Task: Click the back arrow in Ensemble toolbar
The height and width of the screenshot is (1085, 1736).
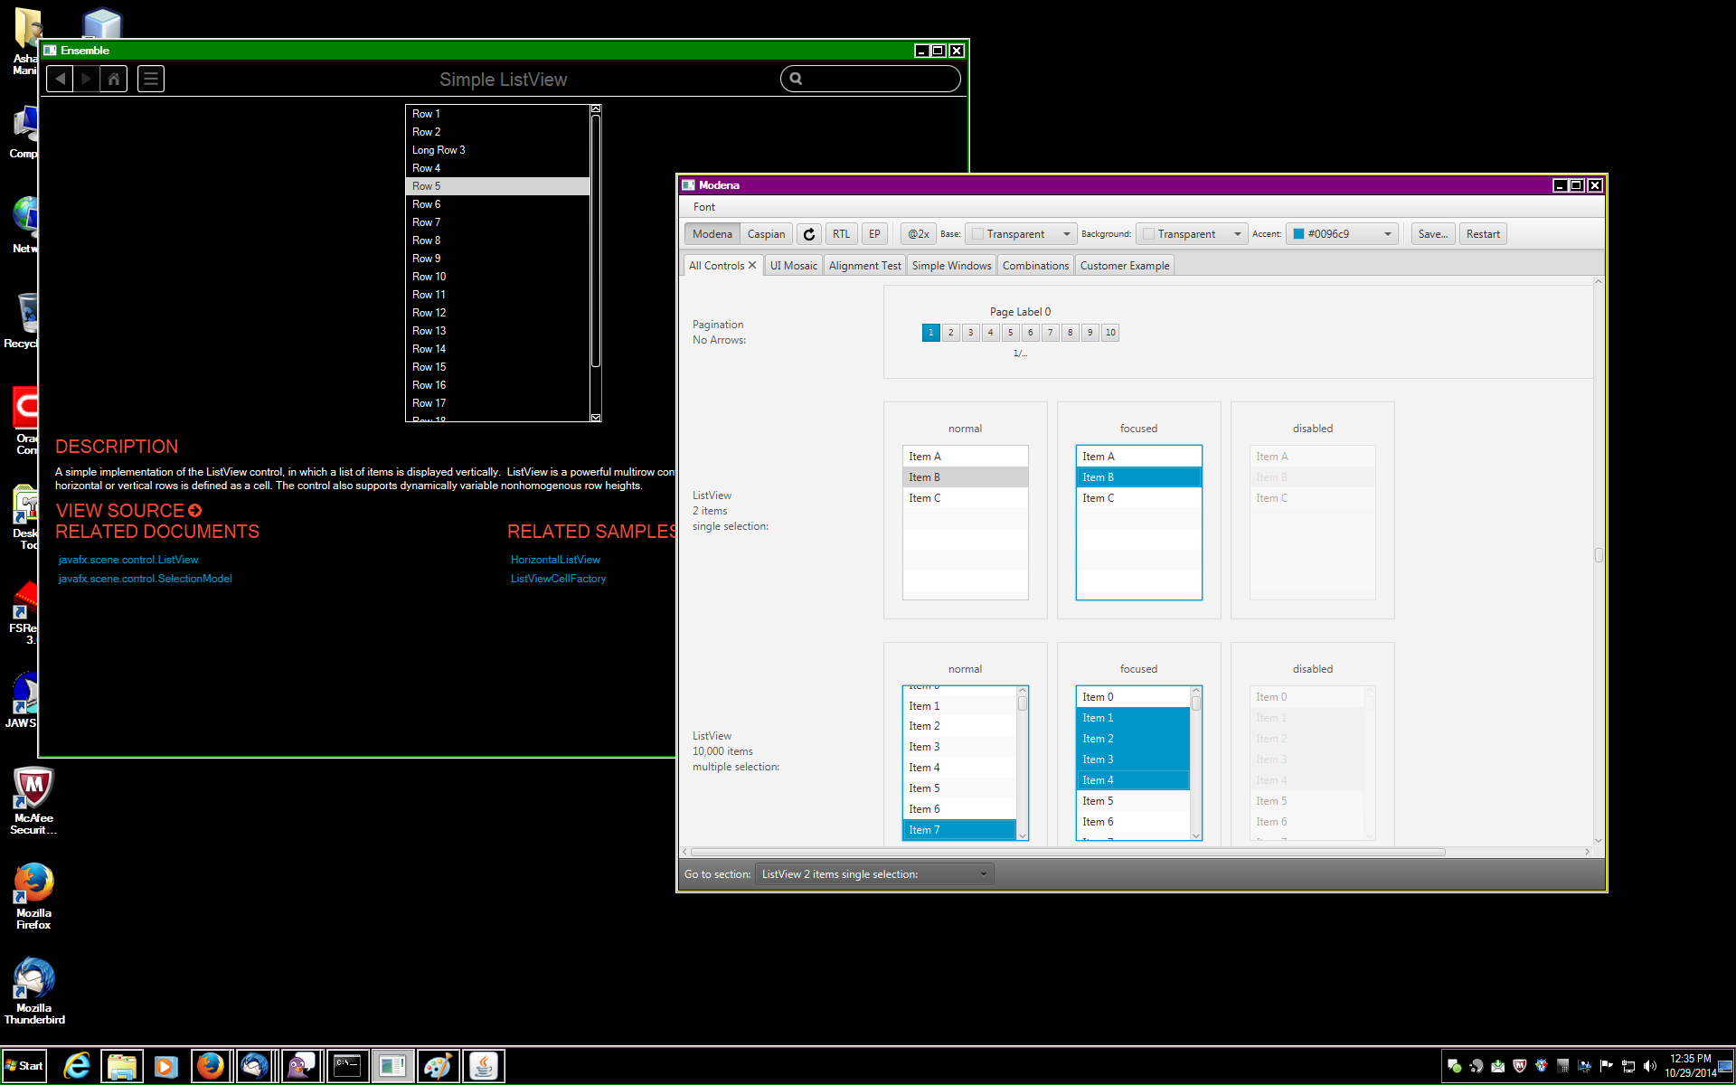Action: pyautogui.click(x=60, y=79)
